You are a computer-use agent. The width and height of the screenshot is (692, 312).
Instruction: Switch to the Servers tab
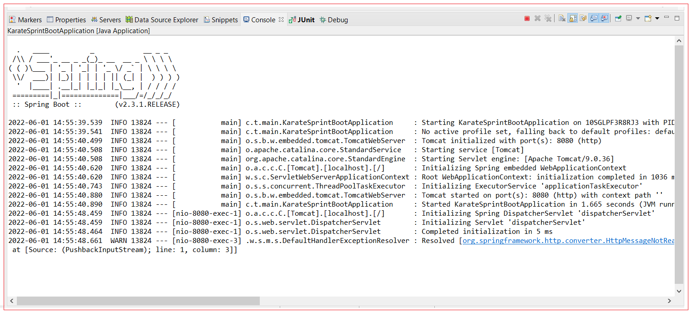click(x=106, y=20)
